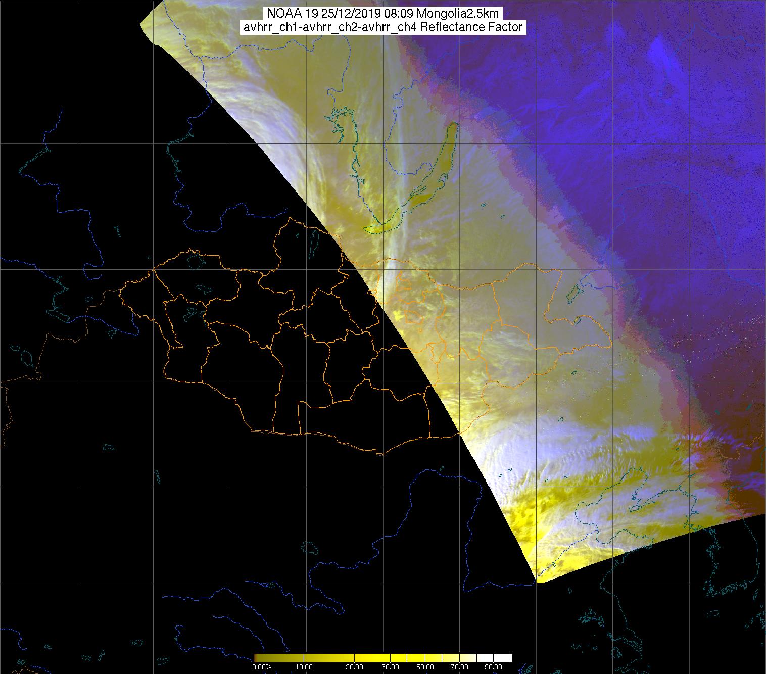This screenshot has width=766, height=674.
Task: Click the 50.00 colorbar tick label
Action: 425,667
